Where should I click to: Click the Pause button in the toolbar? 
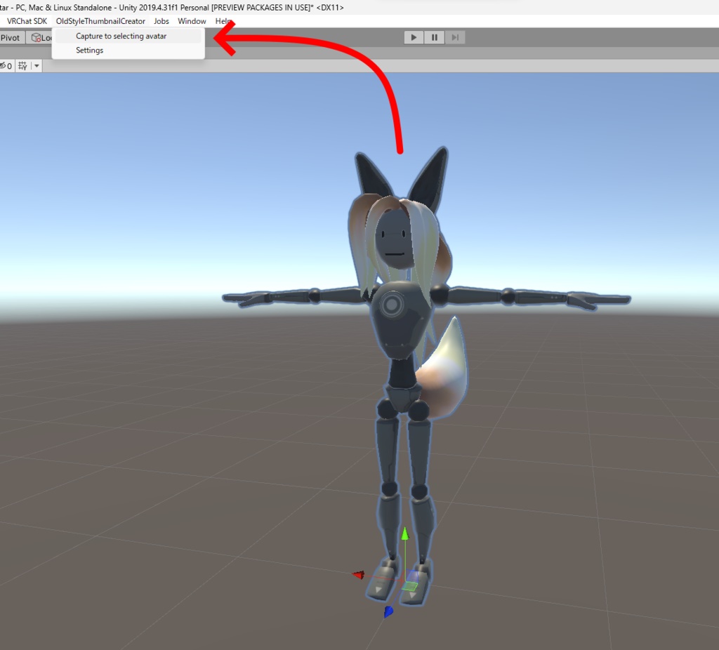434,38
